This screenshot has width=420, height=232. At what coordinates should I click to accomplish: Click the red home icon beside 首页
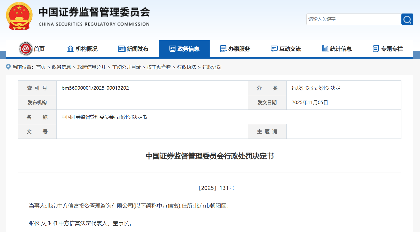pyautogui.click(x=25, y=49)
